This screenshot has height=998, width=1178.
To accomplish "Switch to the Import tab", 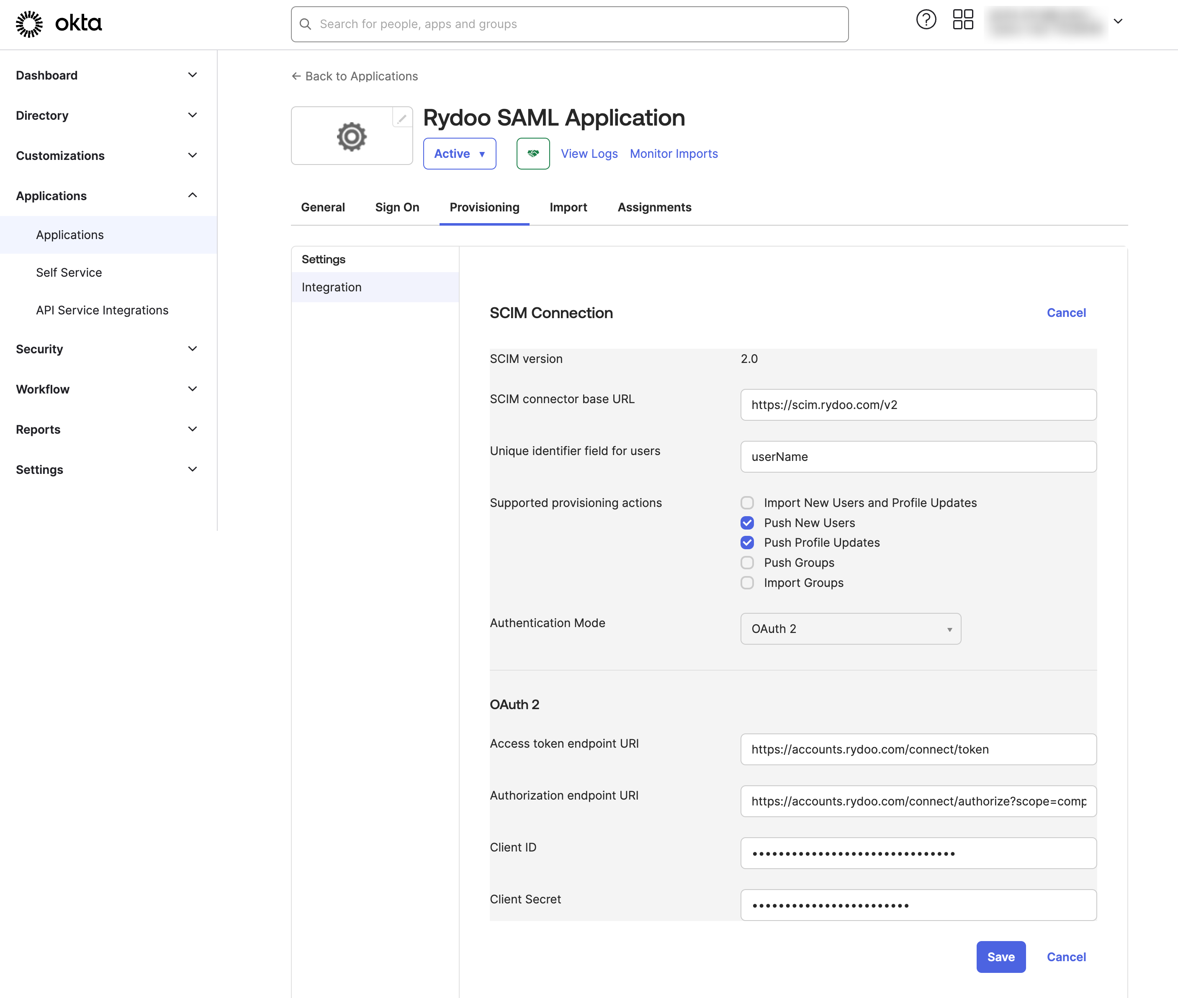I will [568, 207].
